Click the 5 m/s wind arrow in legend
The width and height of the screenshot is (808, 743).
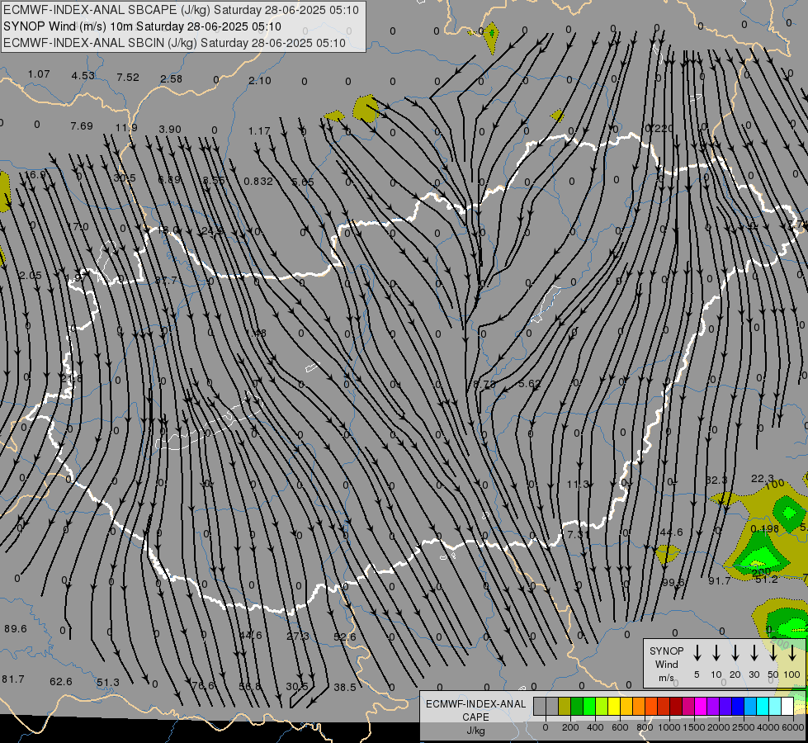(697, 653)
